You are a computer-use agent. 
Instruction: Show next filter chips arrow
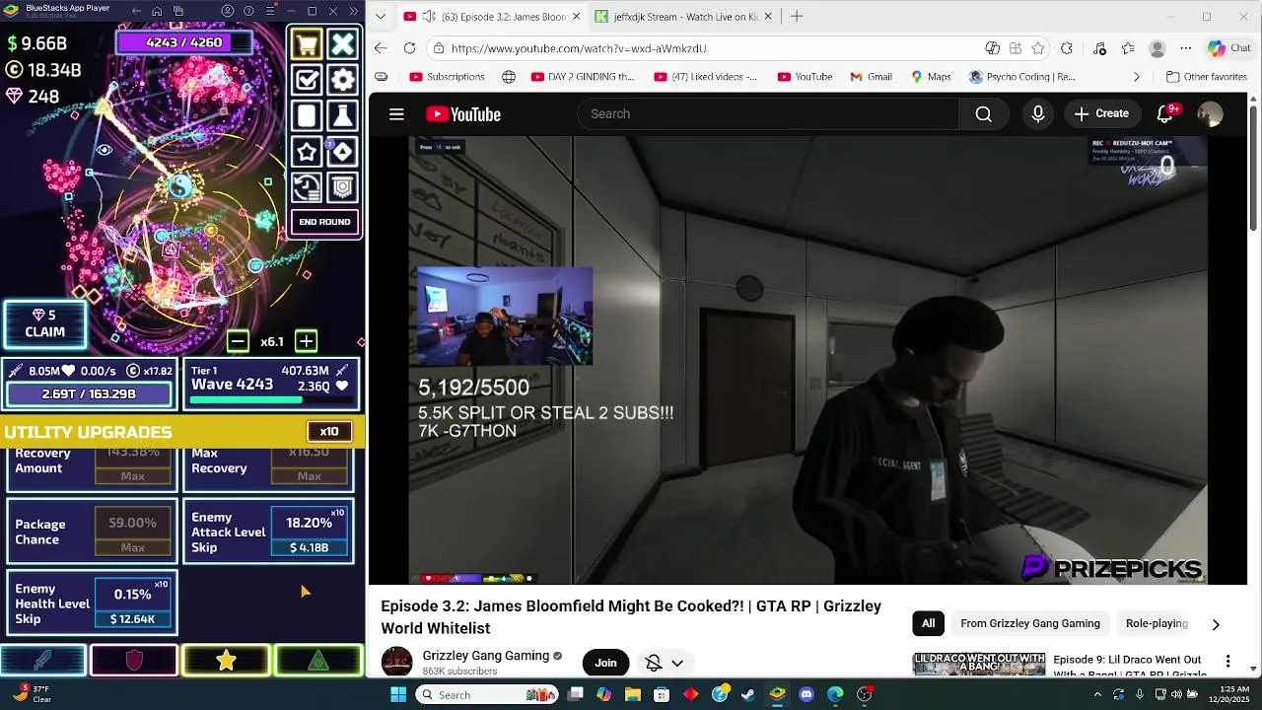tap(1215, 624)
